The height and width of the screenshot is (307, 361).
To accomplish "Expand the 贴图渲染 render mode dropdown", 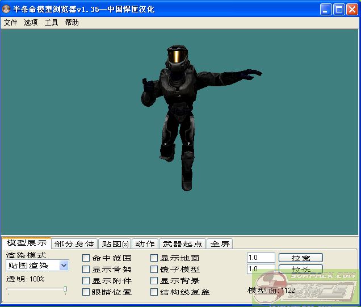I will coord(64,265).
